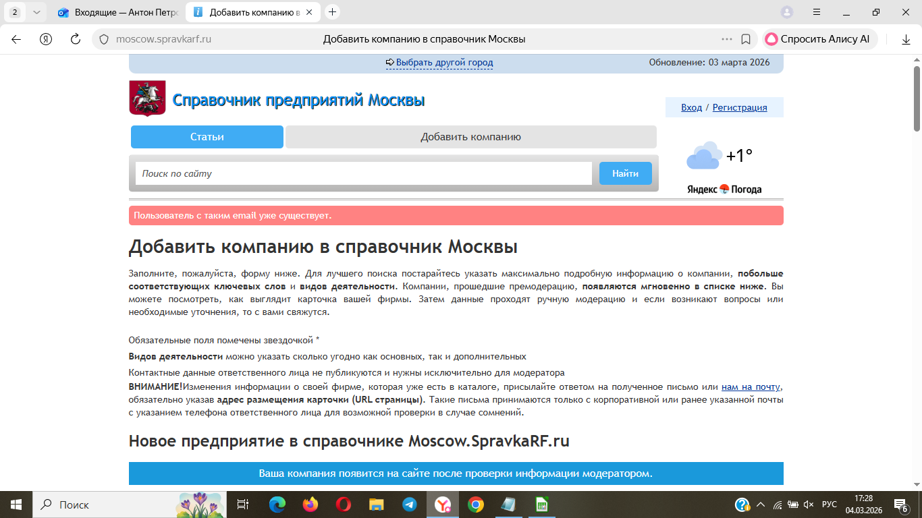Launch Google Chrome from taskbar
The image size is (922, 518).
(x=476, y=505)
